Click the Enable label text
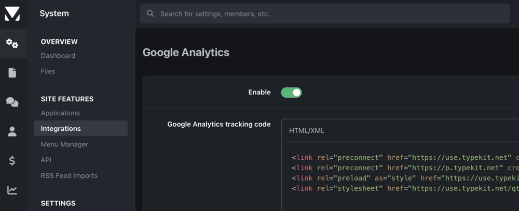The height and width of the screenshot is (211, 519). (x=259, y=92)
